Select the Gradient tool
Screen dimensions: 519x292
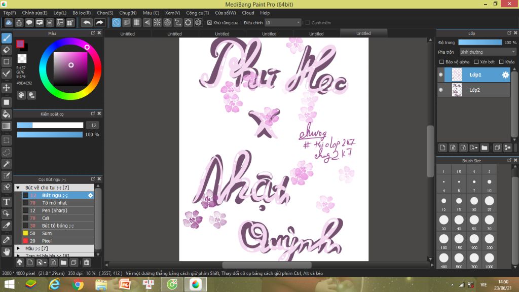click(x=7, y=126)
